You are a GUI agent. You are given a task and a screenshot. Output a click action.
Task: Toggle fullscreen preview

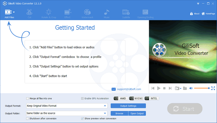click(x=213, y=88)
